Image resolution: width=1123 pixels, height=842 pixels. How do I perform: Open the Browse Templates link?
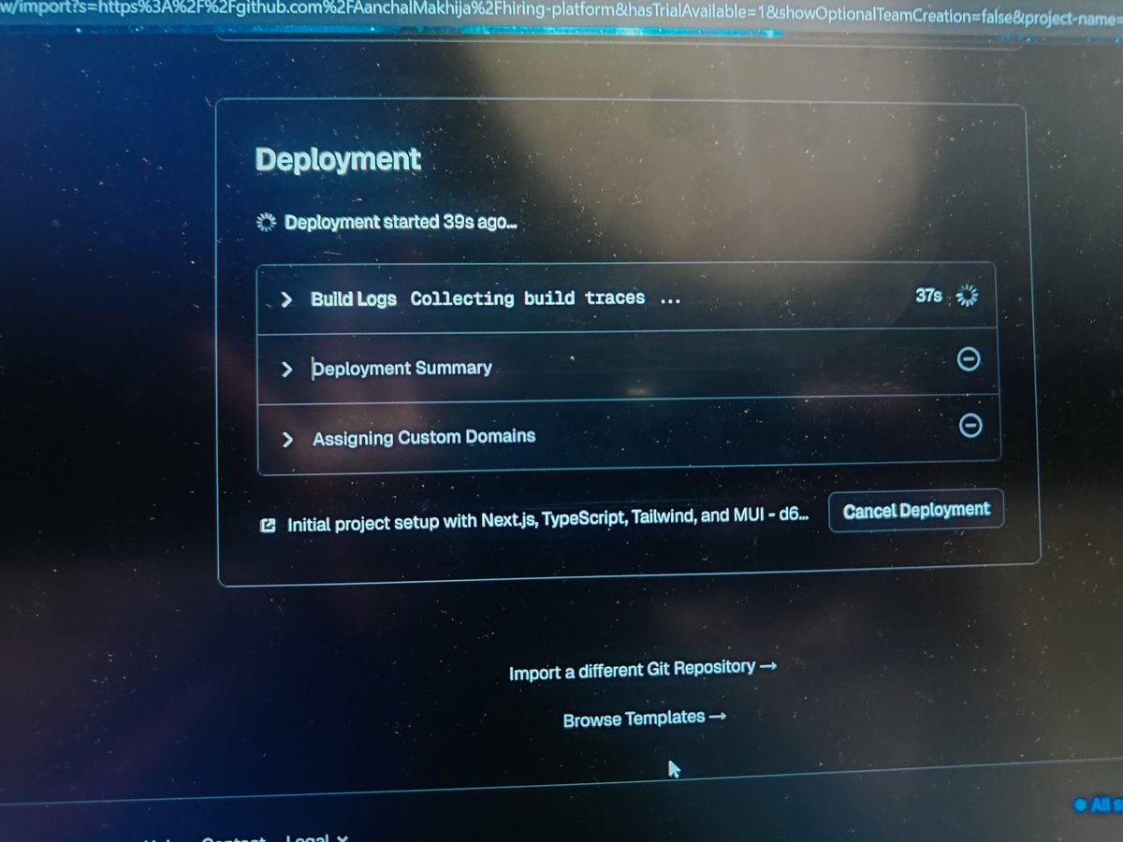pos(644,719)
